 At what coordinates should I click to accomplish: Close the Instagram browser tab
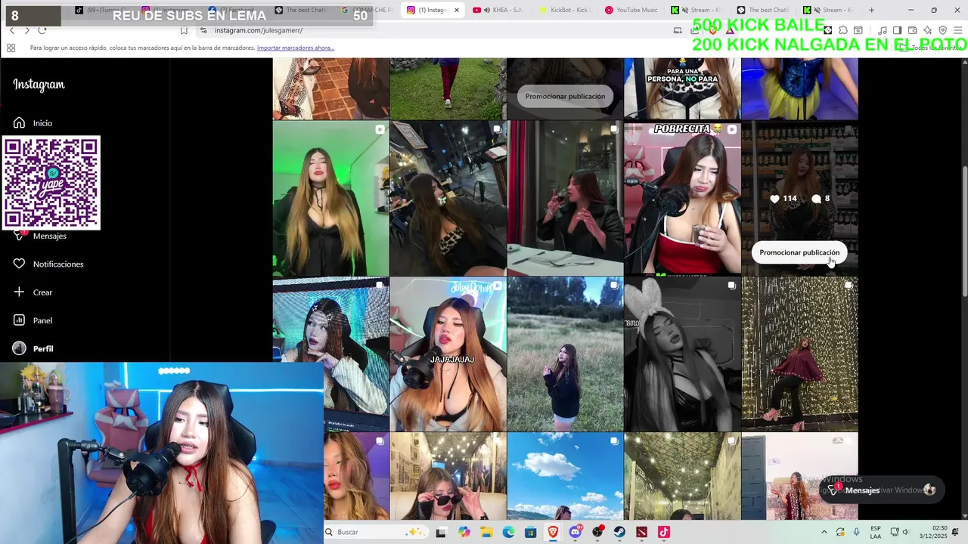click(456, 10)
